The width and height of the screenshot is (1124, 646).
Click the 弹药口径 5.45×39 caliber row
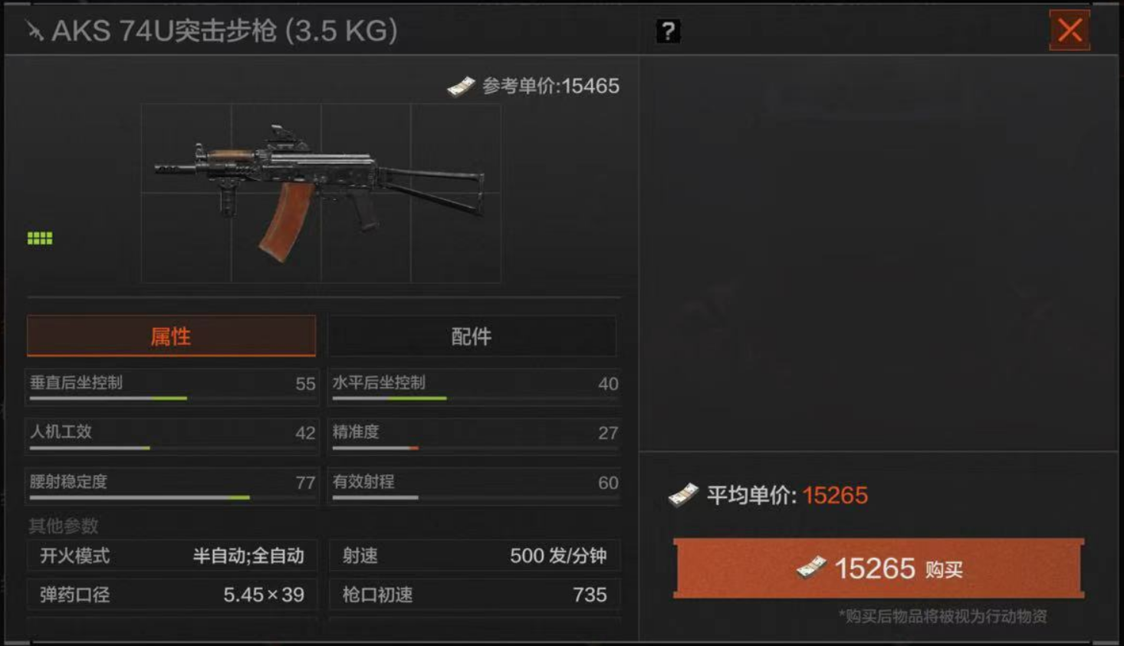(172, 595)
